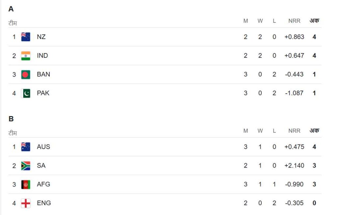Viewport: 337px width, 215px height.
Task: Click the ENG team name
Action: (44, 203)
